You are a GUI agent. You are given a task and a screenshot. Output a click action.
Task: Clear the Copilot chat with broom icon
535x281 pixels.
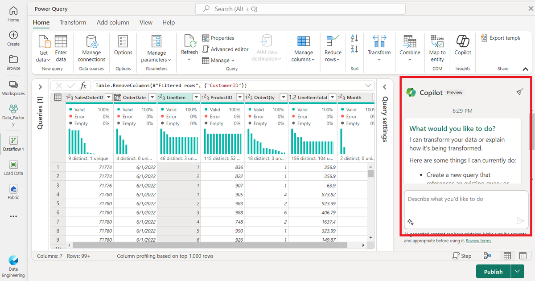point(520,92)
